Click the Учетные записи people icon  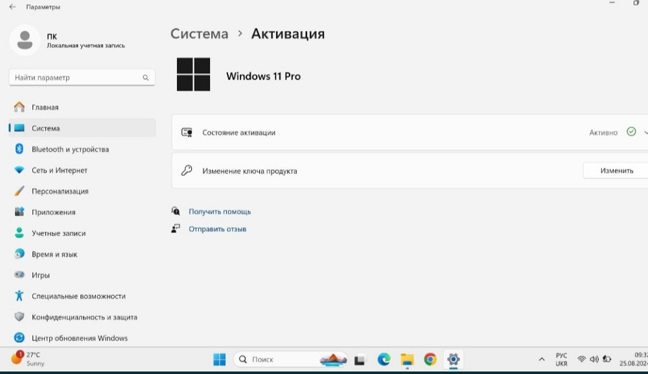click(19, 233)
